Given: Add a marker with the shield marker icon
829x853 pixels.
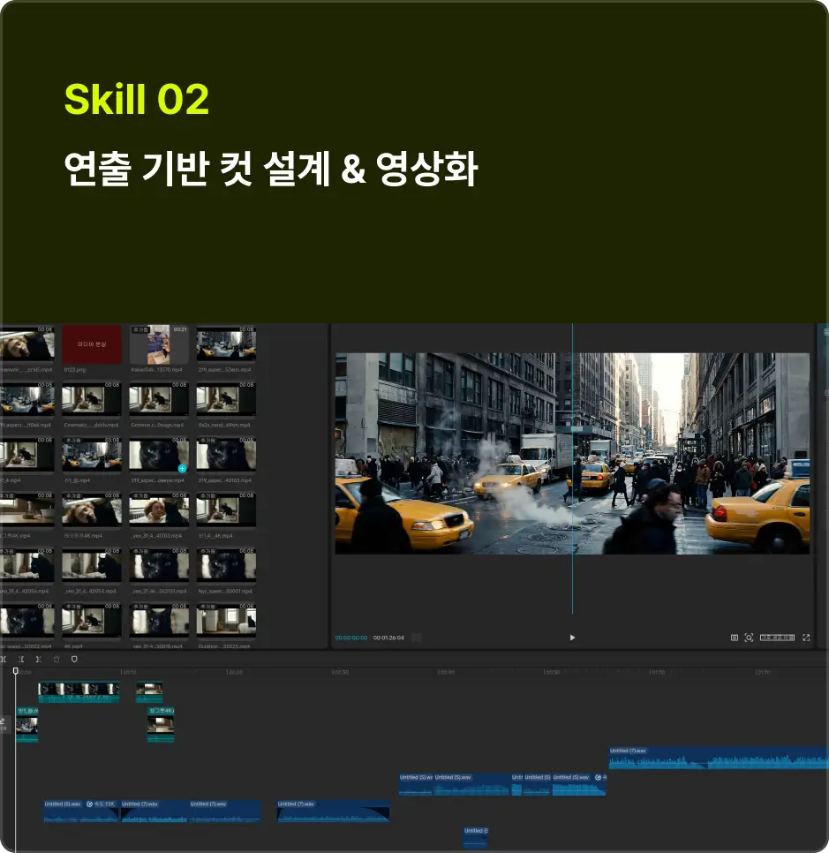Looking at the screenshot, I should 74,660.
